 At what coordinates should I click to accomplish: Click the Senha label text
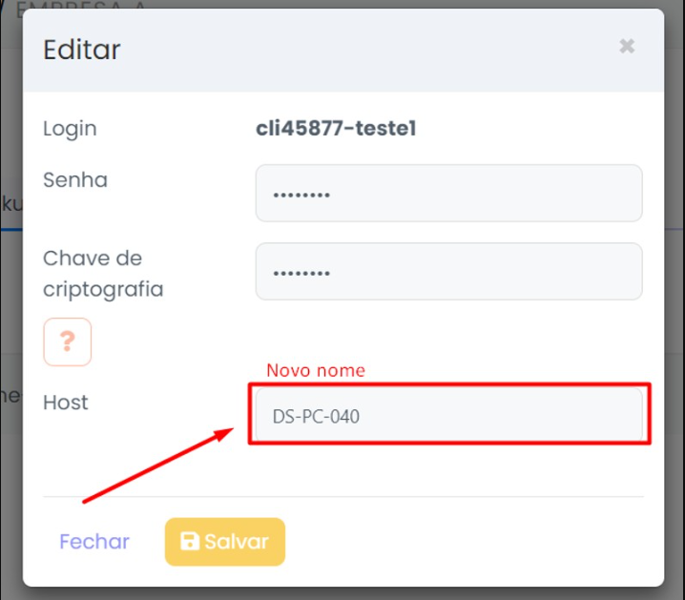click(x=75, y=179)
